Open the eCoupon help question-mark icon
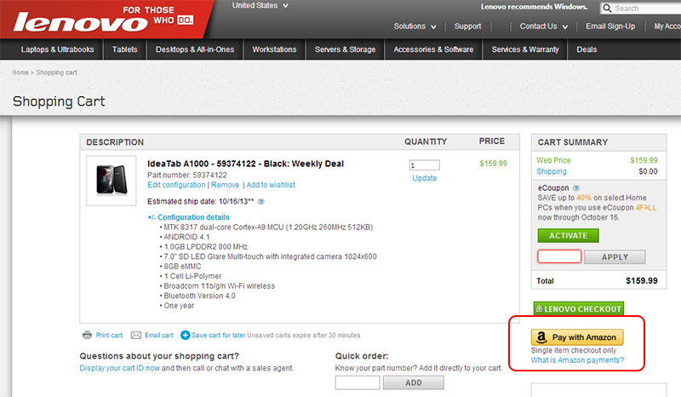The height and width of the screenshot is (397, 681). pos(576,188)
